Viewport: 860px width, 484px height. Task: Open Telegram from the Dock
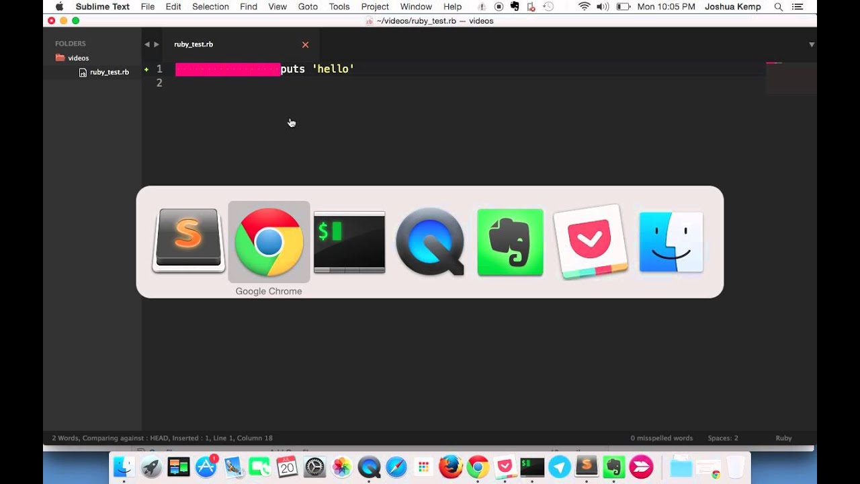click(x=560, y=467)
